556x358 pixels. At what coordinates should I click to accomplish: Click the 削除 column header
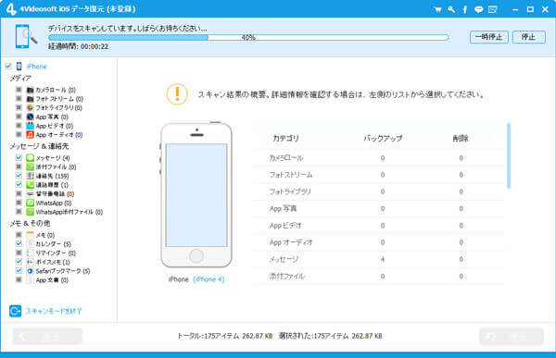(x=461, y=139)
